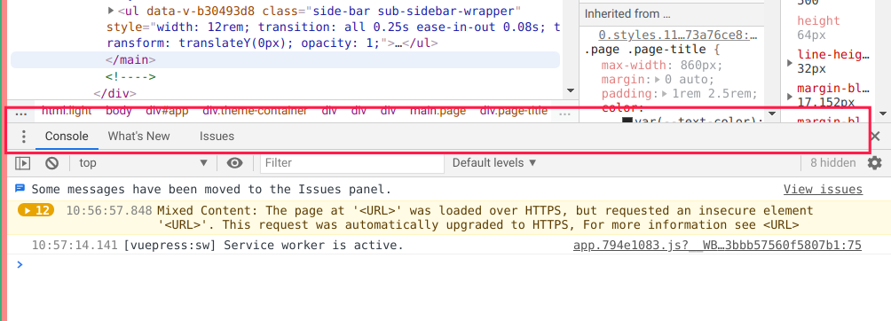Click the blue message info icon
891x321 pixels.
(x=20, y=188)
